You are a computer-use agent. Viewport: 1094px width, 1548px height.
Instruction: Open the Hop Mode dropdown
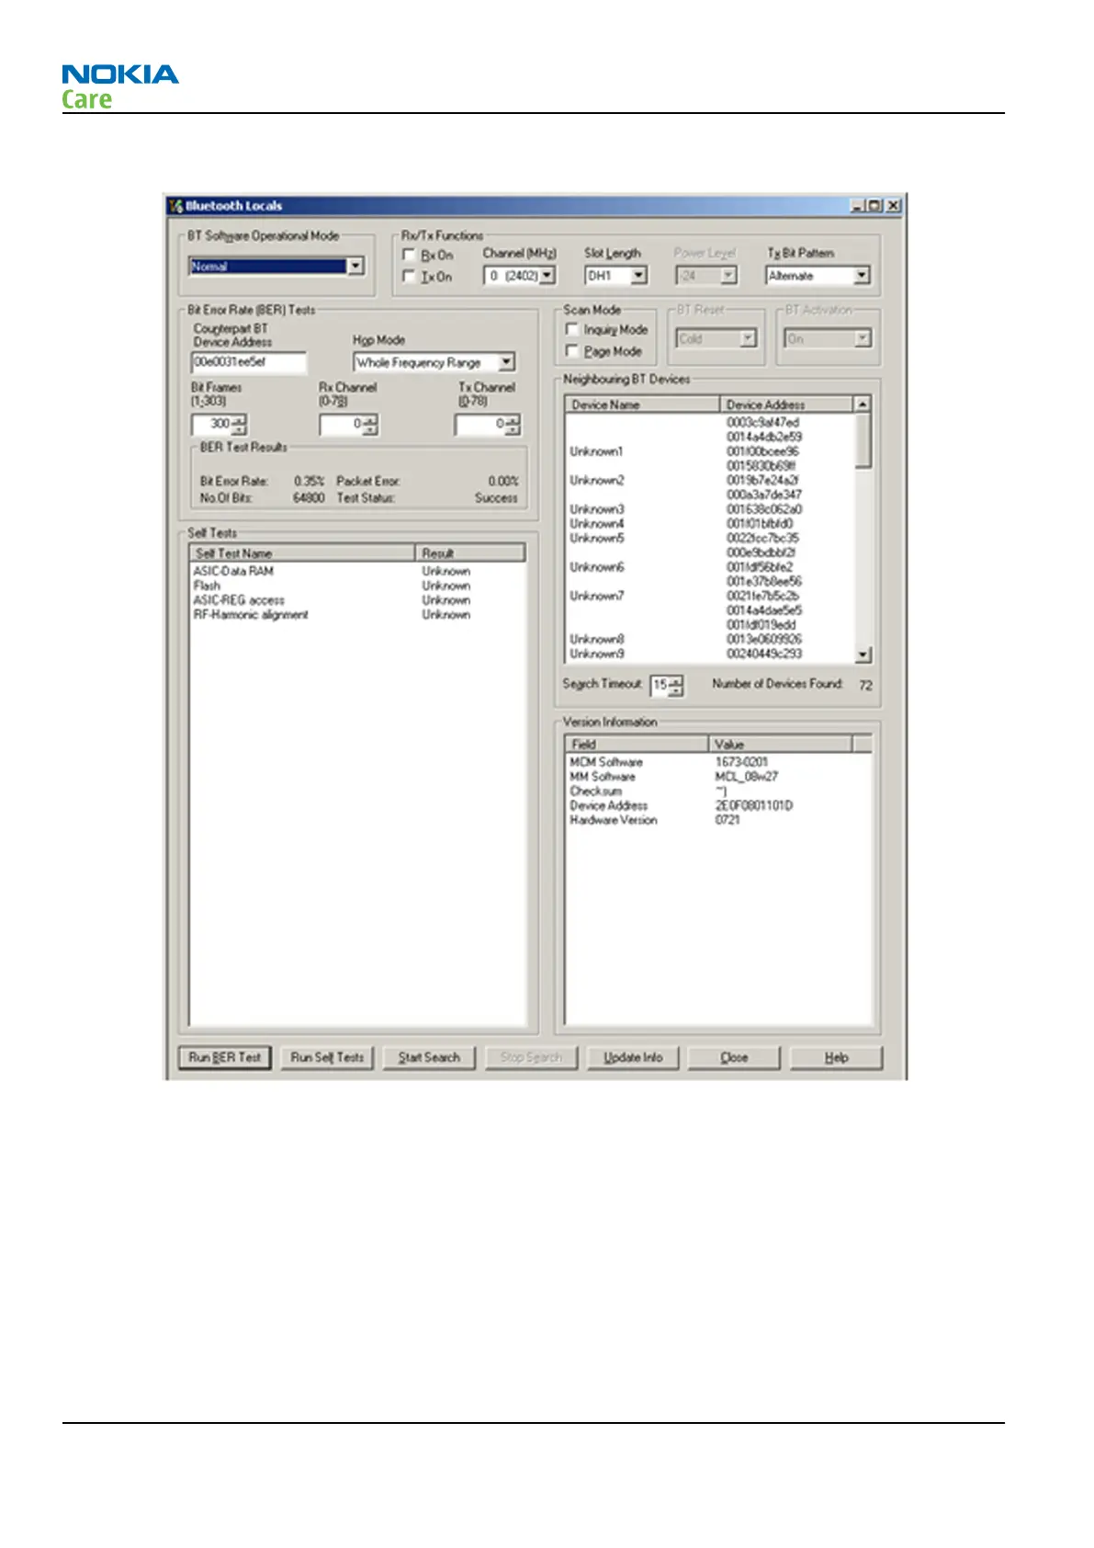click(x=507, y=362)
